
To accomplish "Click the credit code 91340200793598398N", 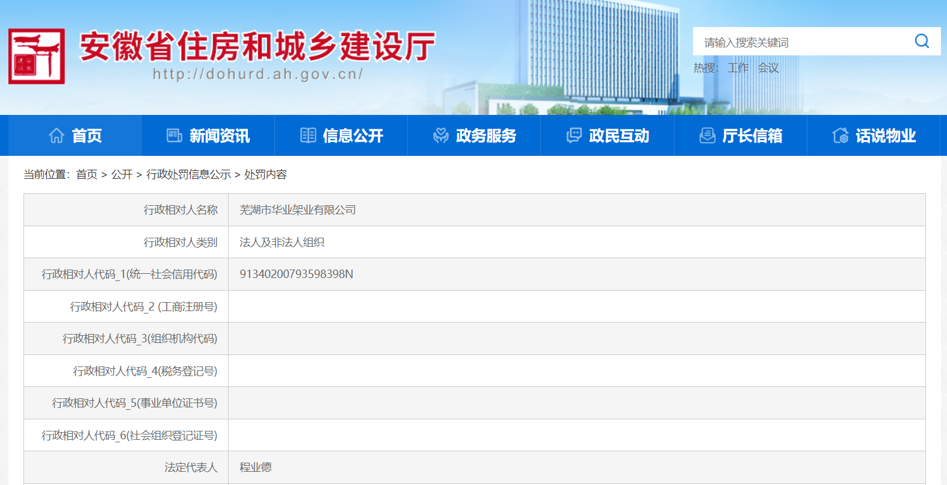I will click(x=297, y=274).
